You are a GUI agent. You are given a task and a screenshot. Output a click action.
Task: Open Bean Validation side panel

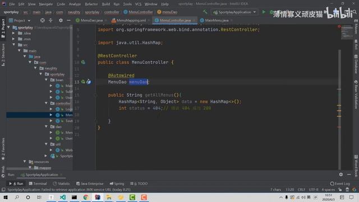coord(356,94)
